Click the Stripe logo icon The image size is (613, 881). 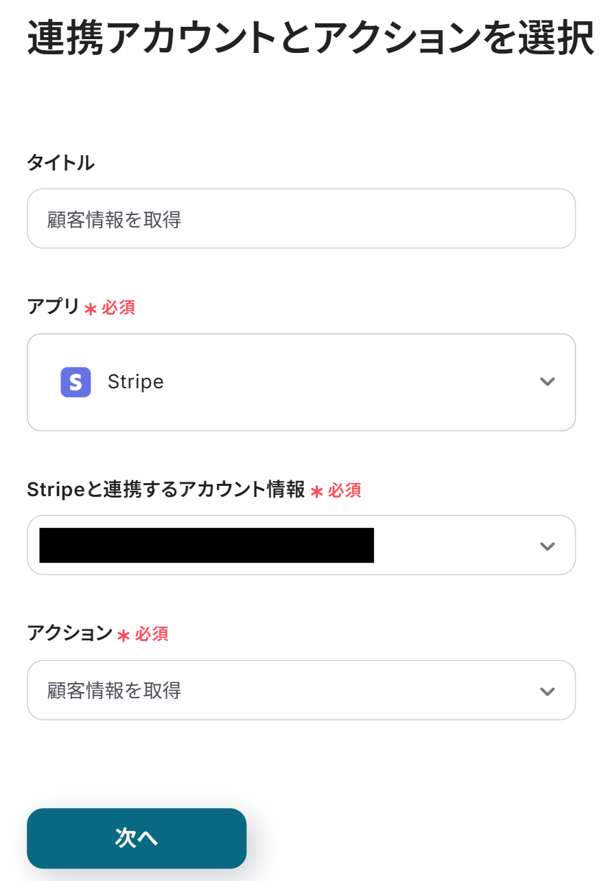(x=76, y=382)
